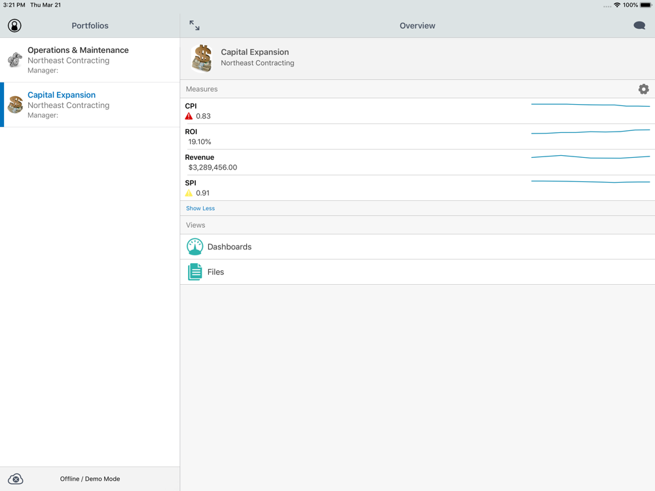Check the battery indicator icon
The height and width of the screenshot is (491, 655).
click(x=646, y=5)
